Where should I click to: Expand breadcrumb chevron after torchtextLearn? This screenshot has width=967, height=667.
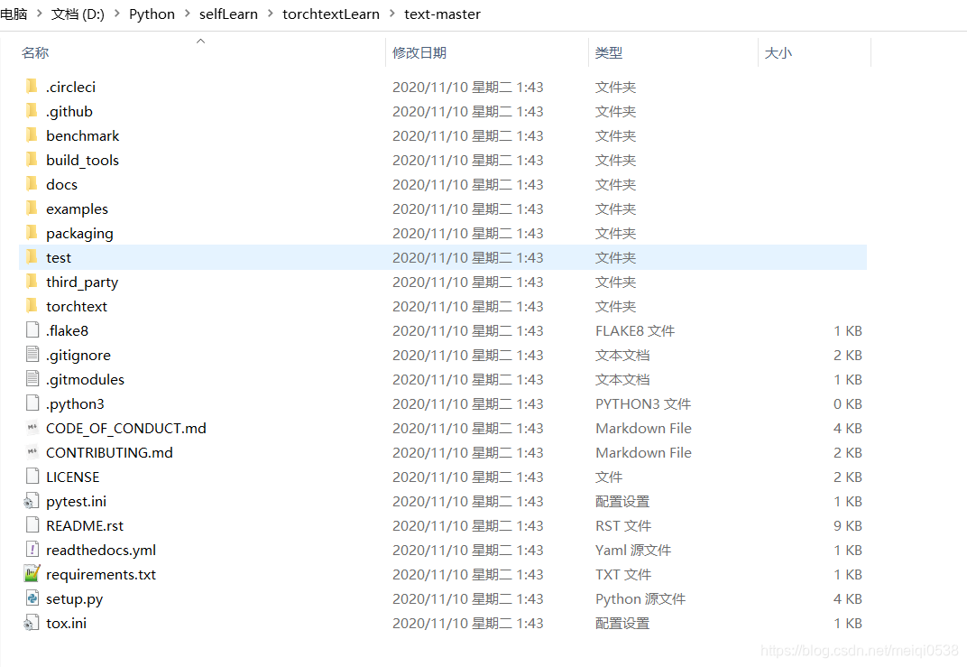coord(392,13)
